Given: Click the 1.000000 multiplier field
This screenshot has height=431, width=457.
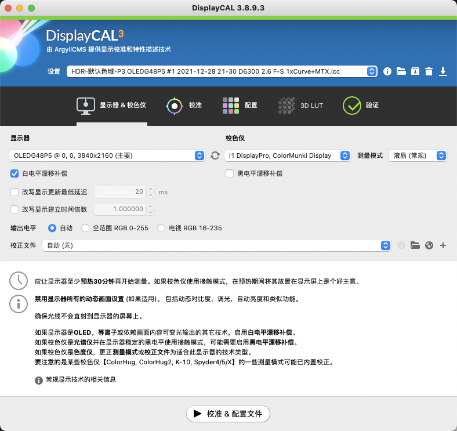Looking at the screenshot, I should click(x=120, y=209).
